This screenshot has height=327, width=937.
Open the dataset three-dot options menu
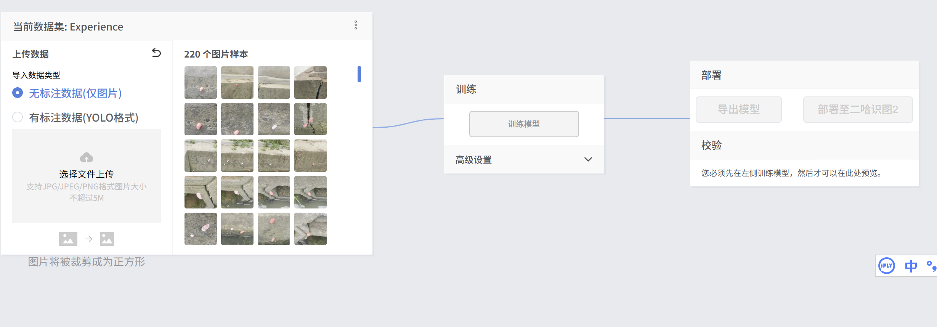355,26
